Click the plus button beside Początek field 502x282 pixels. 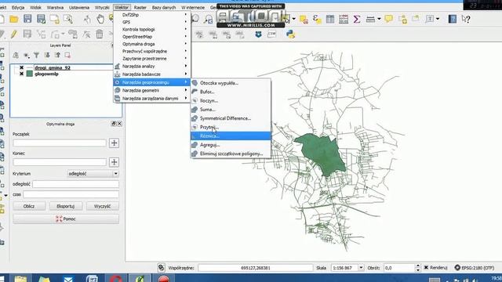[114, 143]
